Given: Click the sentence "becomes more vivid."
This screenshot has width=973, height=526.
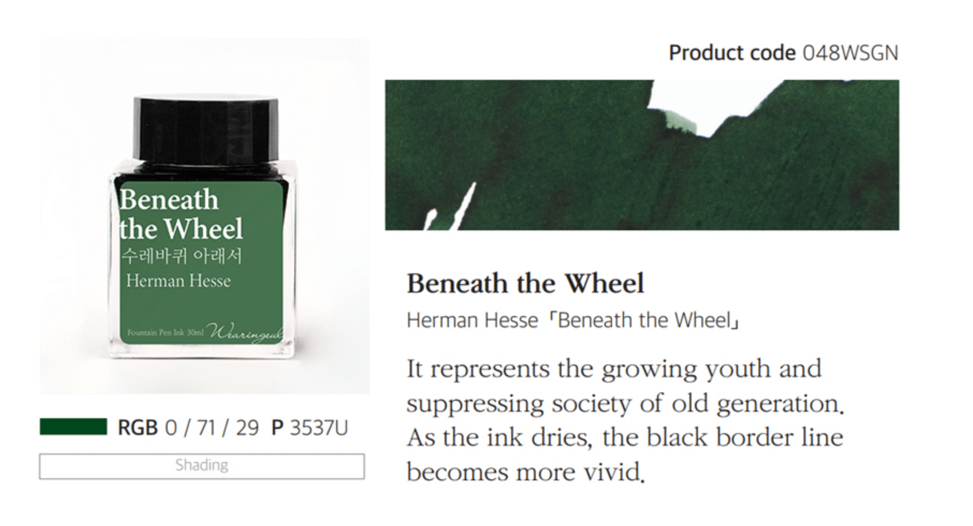Looking at the screenshot, I should click(x=525, y=472).
